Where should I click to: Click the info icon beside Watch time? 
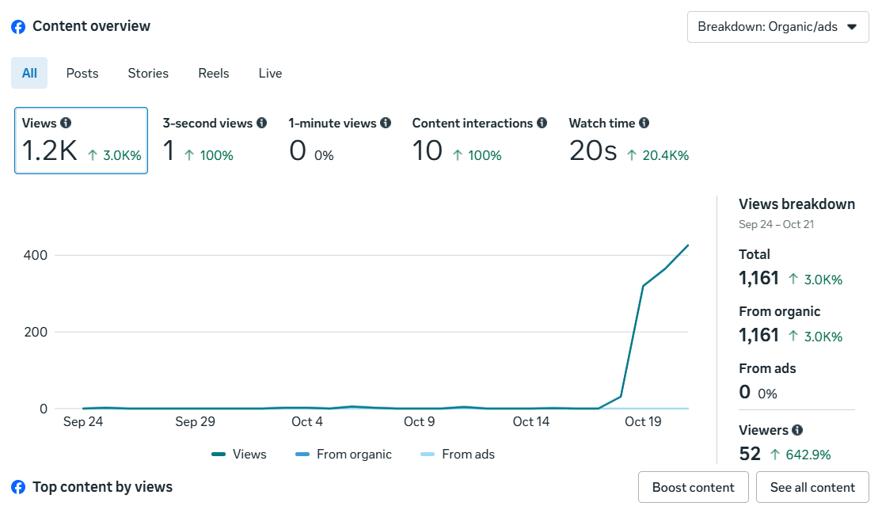(644, 123)
